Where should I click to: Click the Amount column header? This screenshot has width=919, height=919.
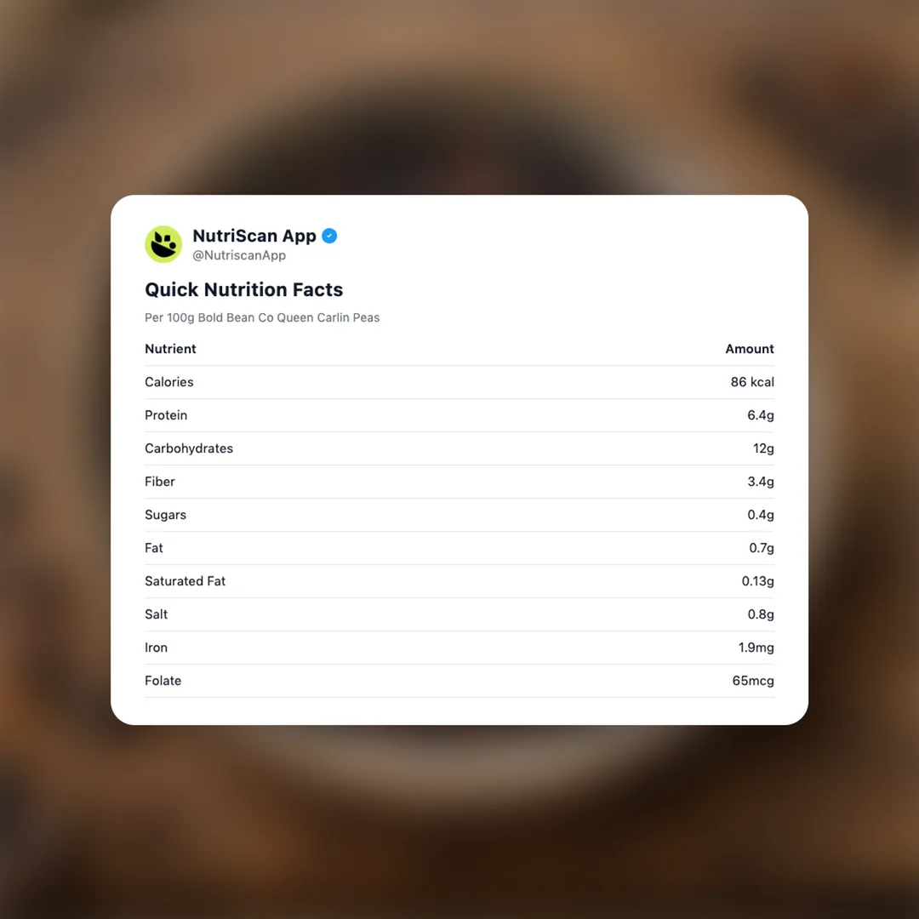(749, 349)
